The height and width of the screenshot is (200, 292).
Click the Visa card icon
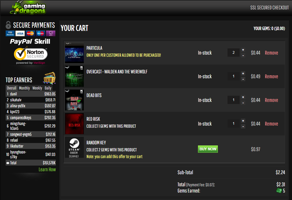click(20, 33)
